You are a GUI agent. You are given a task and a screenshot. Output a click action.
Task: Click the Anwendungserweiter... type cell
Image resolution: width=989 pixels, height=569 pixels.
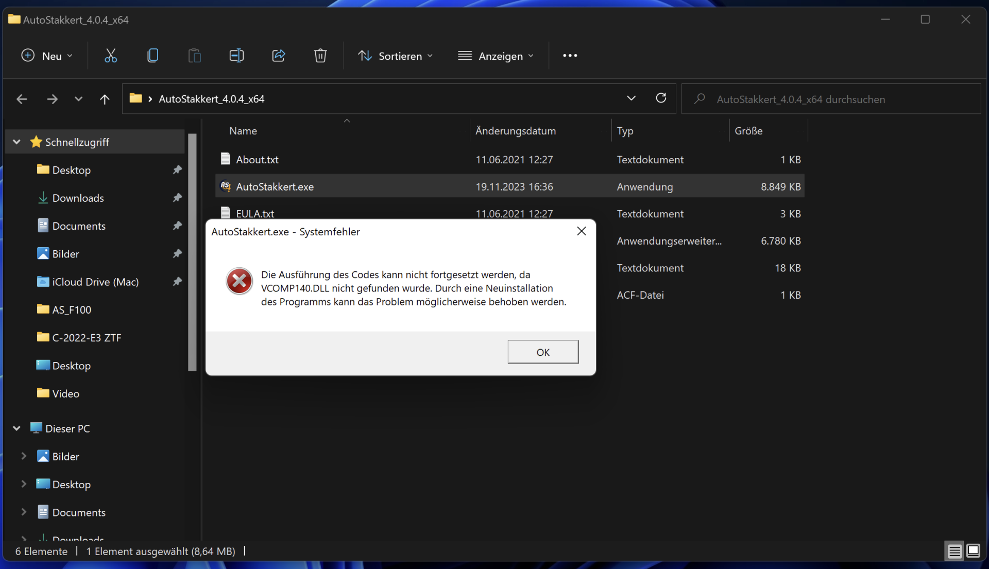[x=669, y=241]
